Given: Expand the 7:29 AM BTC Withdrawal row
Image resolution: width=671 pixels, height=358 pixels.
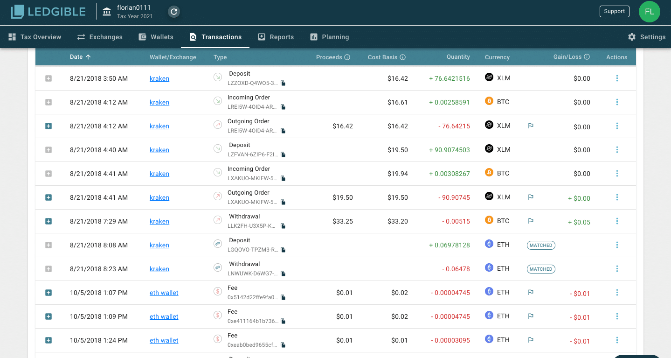Looking at the screenshot, I should click(48, 221).
